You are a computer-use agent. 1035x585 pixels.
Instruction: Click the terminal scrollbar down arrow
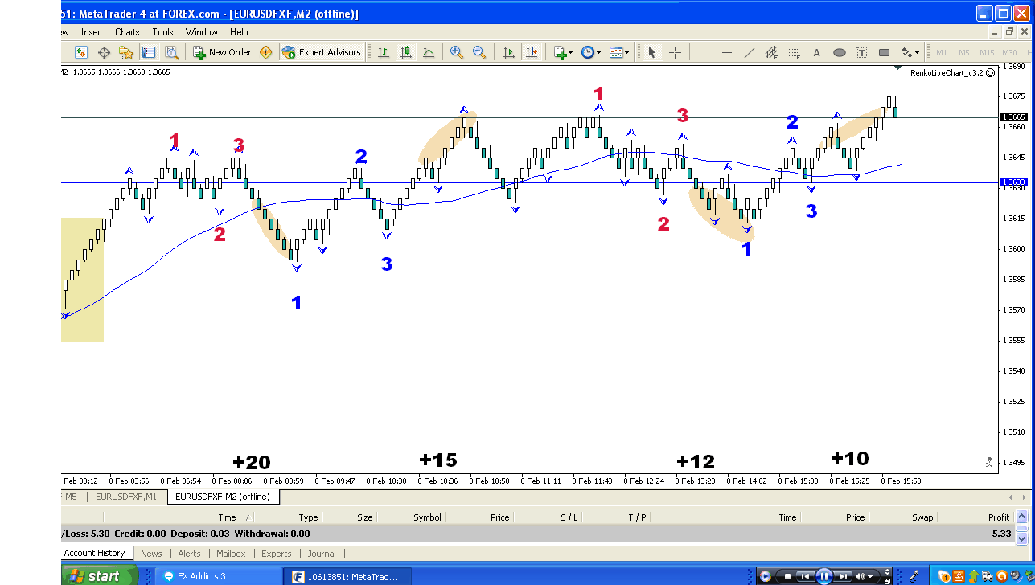[x=1022, y=538]
